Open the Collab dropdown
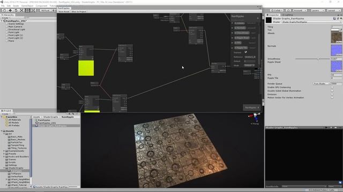This screenshot has height=192, width=343. pyautogui.click(x=277, y=10)
